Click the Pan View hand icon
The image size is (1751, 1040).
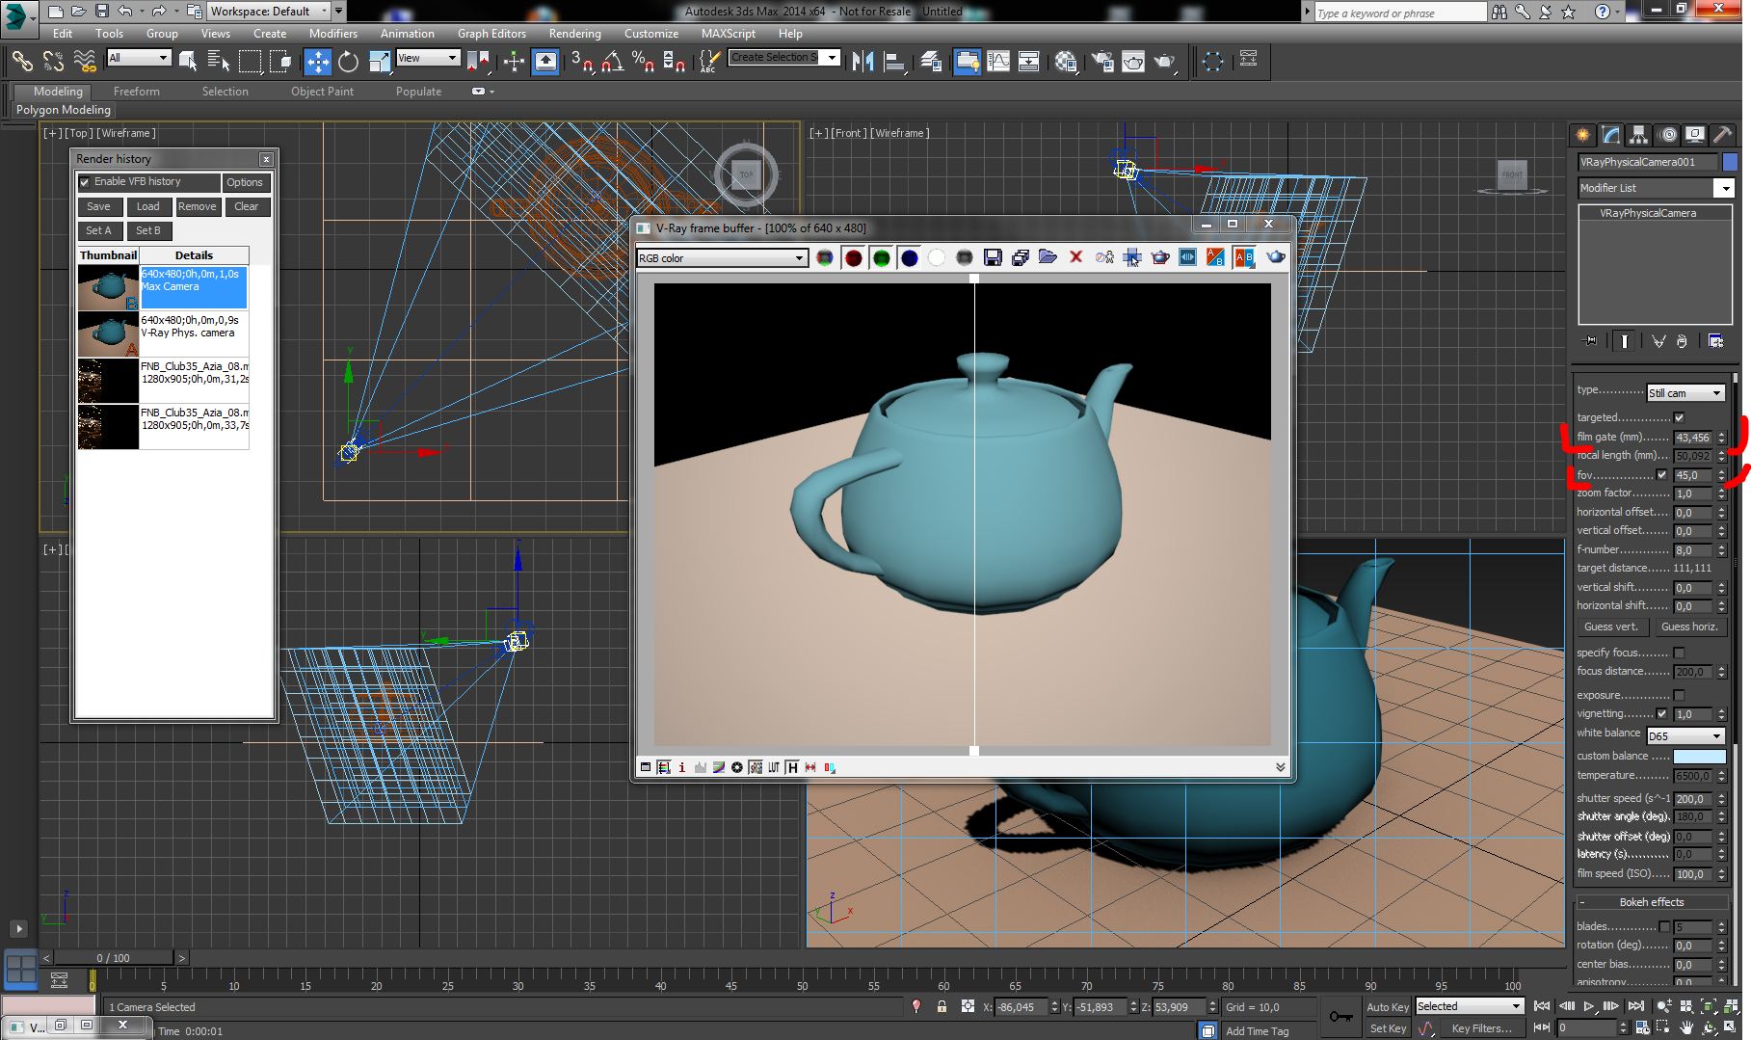1686,1028
